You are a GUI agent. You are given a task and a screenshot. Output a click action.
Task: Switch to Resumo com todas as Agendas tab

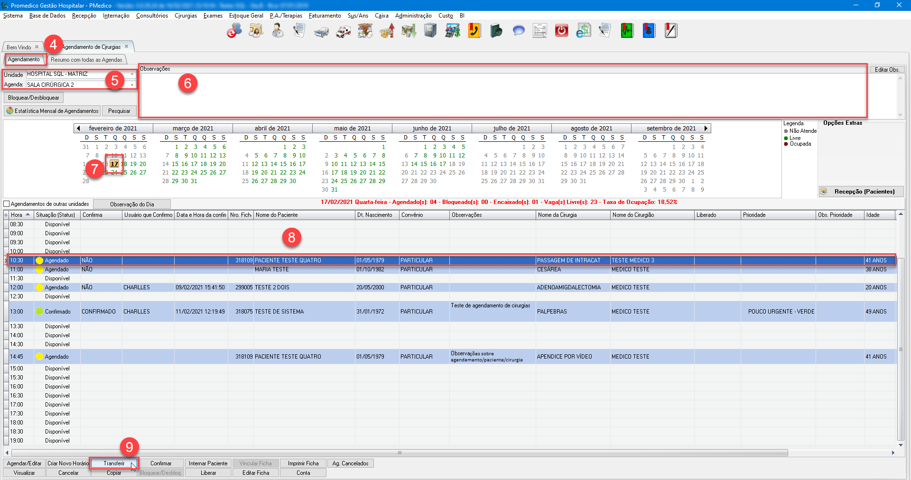pyautogui.click(x=86, y=60)
